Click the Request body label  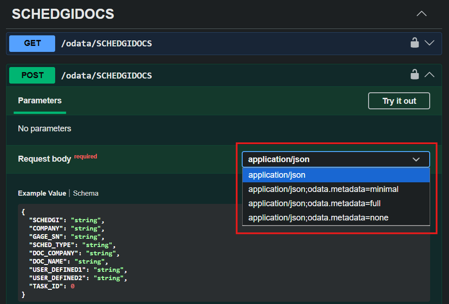click(x=45, y=158)
